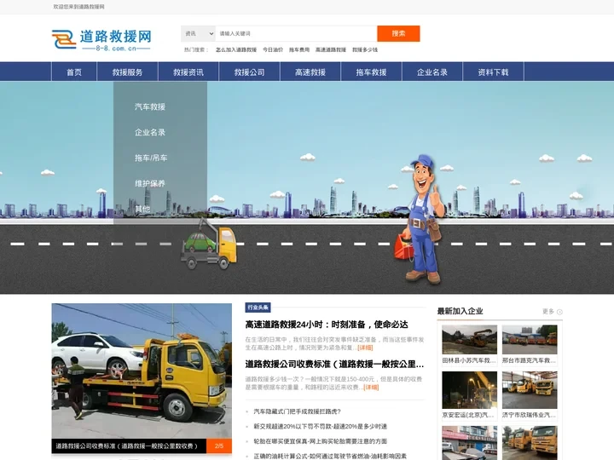The height and width of the screenshot is (460, 614).
Task: Click the 京安宏运(北京)汽 company name
Action: point(468,415)
